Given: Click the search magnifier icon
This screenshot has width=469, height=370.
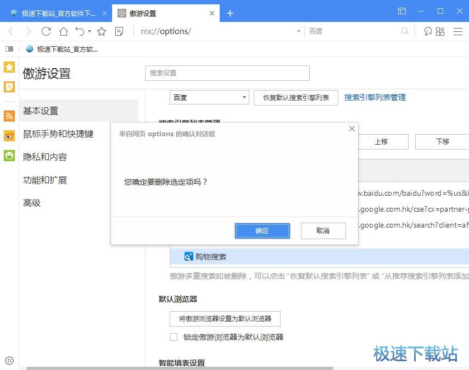Looking at the screenshot, I should (405, 31).
